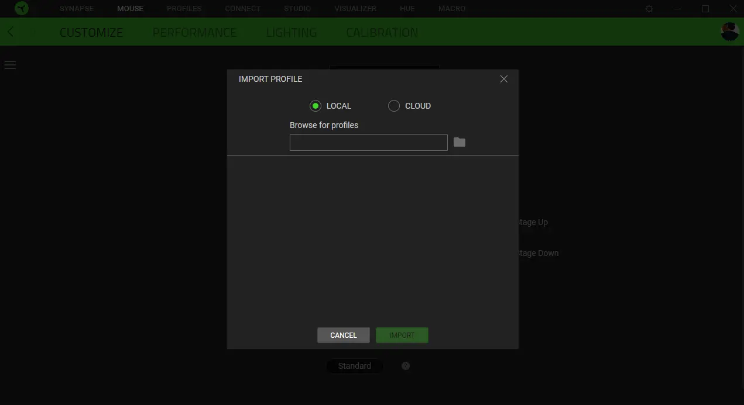Screen dimensions: 744x405
Task: Switch profile import source to Cloud
Action: point(393,106)
